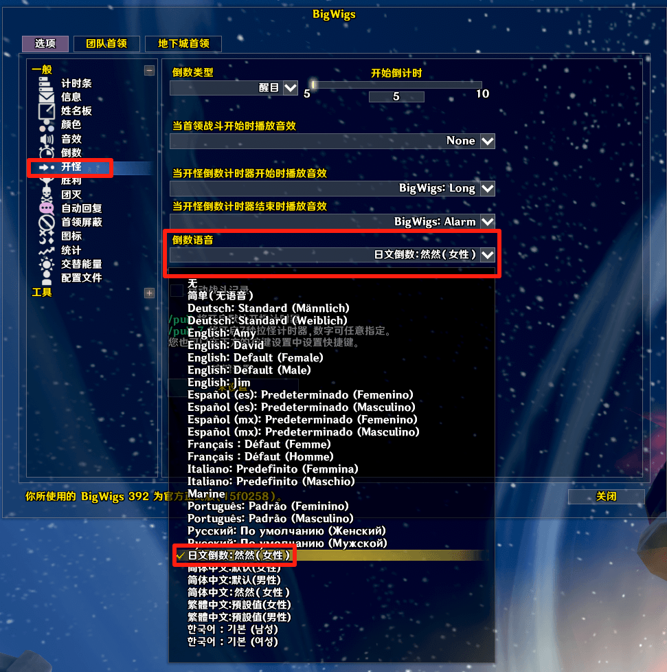Open the 颜色 colors icon
Screen dimensions: 667x672
46,125
